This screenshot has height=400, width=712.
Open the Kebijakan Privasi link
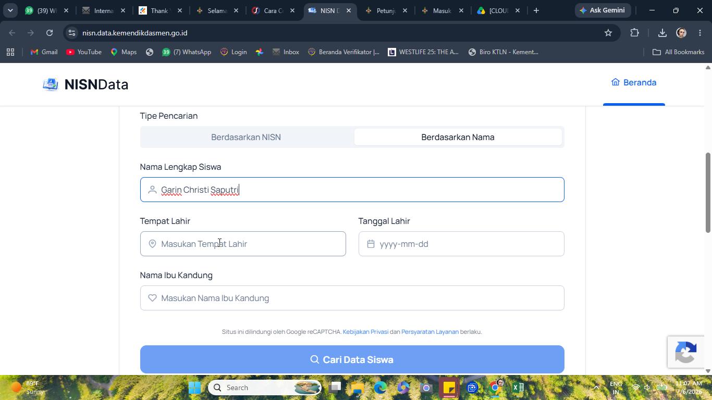point(365,332)
